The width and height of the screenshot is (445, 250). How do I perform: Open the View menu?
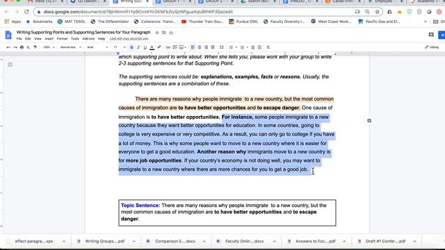38,39
